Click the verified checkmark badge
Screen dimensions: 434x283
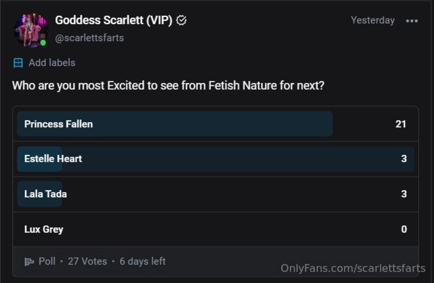pyautogui.click(x=181, y=20)
